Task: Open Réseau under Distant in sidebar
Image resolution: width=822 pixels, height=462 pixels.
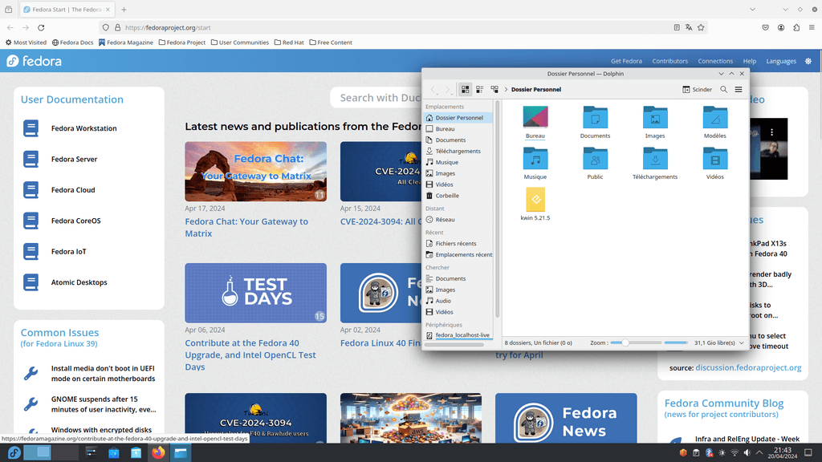Action: [x=458, y=220]
